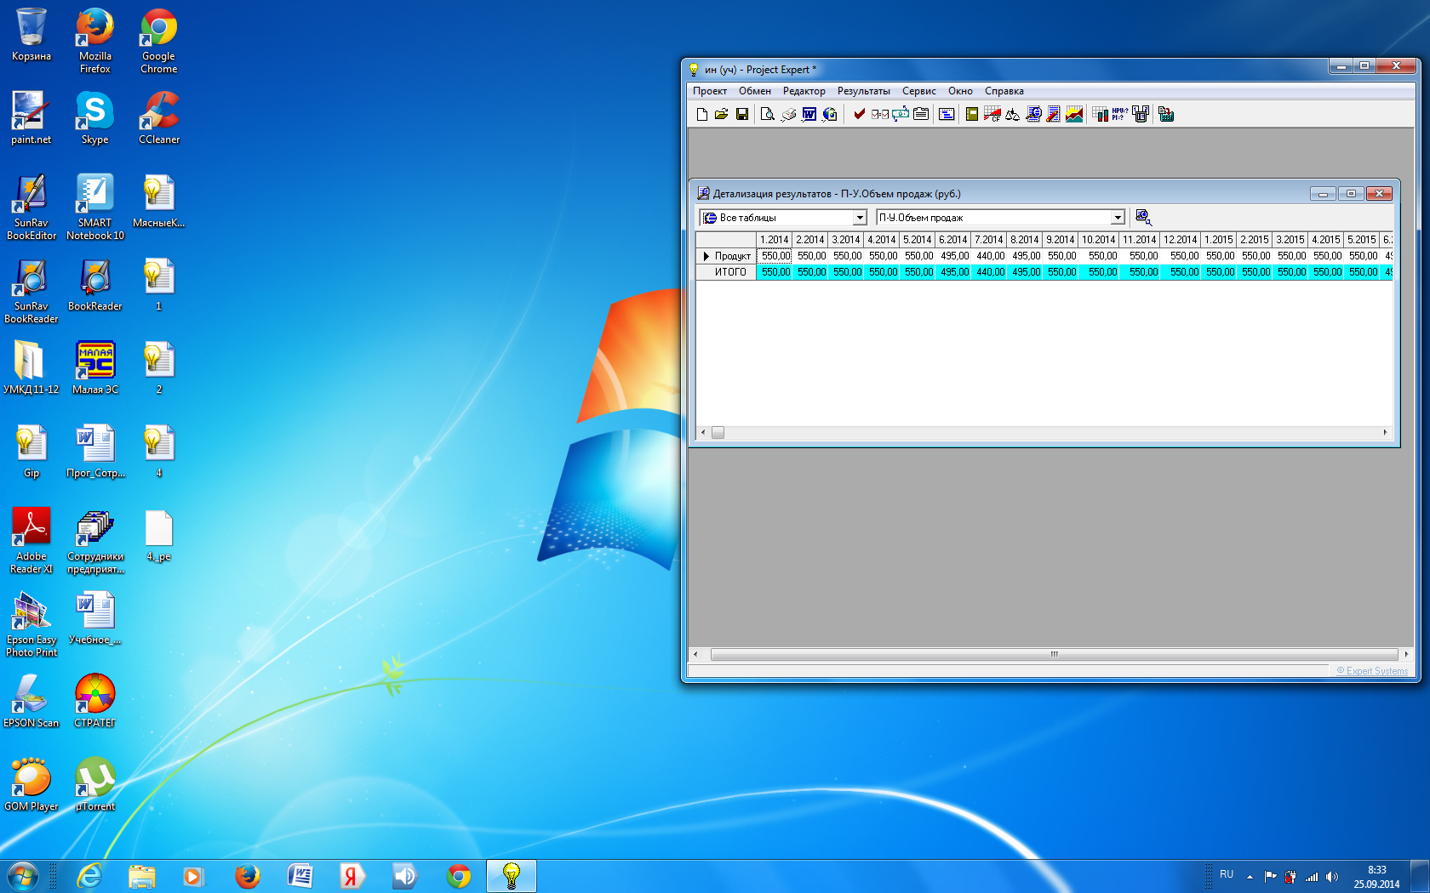The image size is (1430, 893).
Task: Open the Результаты menu
Action: (x=863, y=91)
